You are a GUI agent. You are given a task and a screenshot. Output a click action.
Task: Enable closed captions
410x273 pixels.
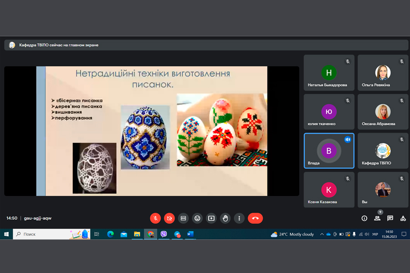click(x=183, y=218)
